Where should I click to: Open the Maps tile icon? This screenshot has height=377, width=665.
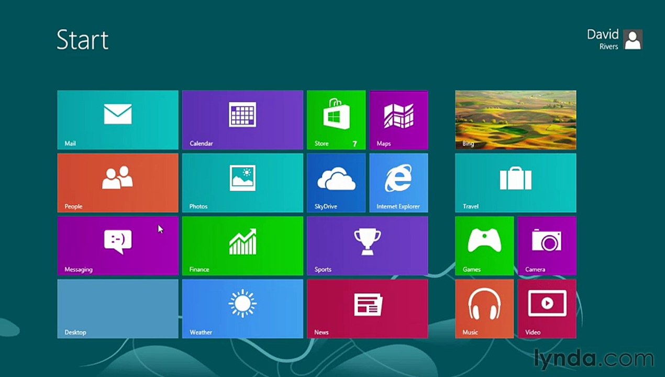(398, 115)
